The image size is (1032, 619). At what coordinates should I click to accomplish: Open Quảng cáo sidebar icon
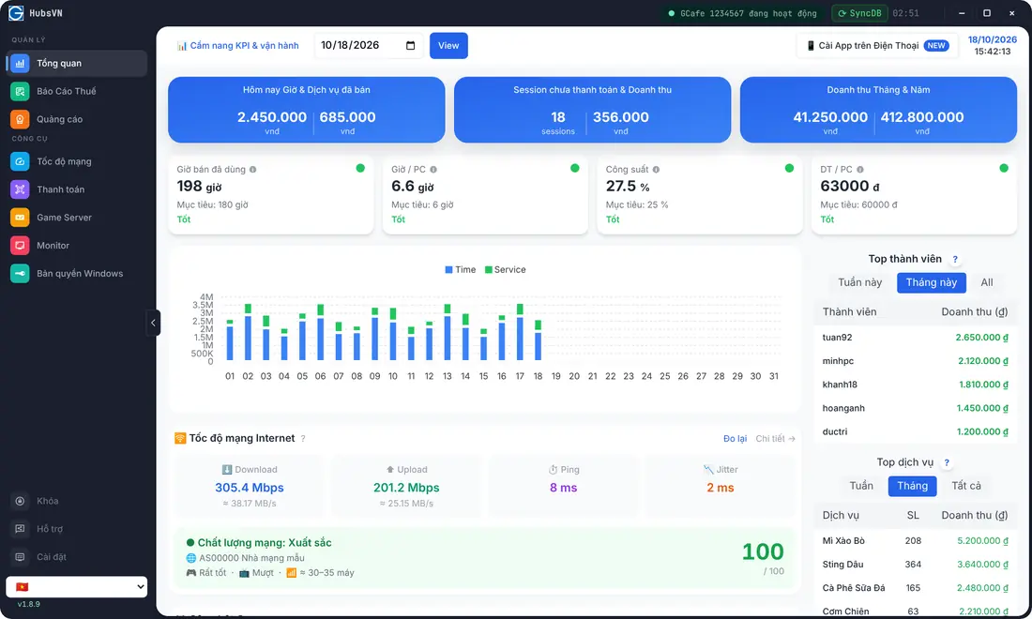(20, 119)
